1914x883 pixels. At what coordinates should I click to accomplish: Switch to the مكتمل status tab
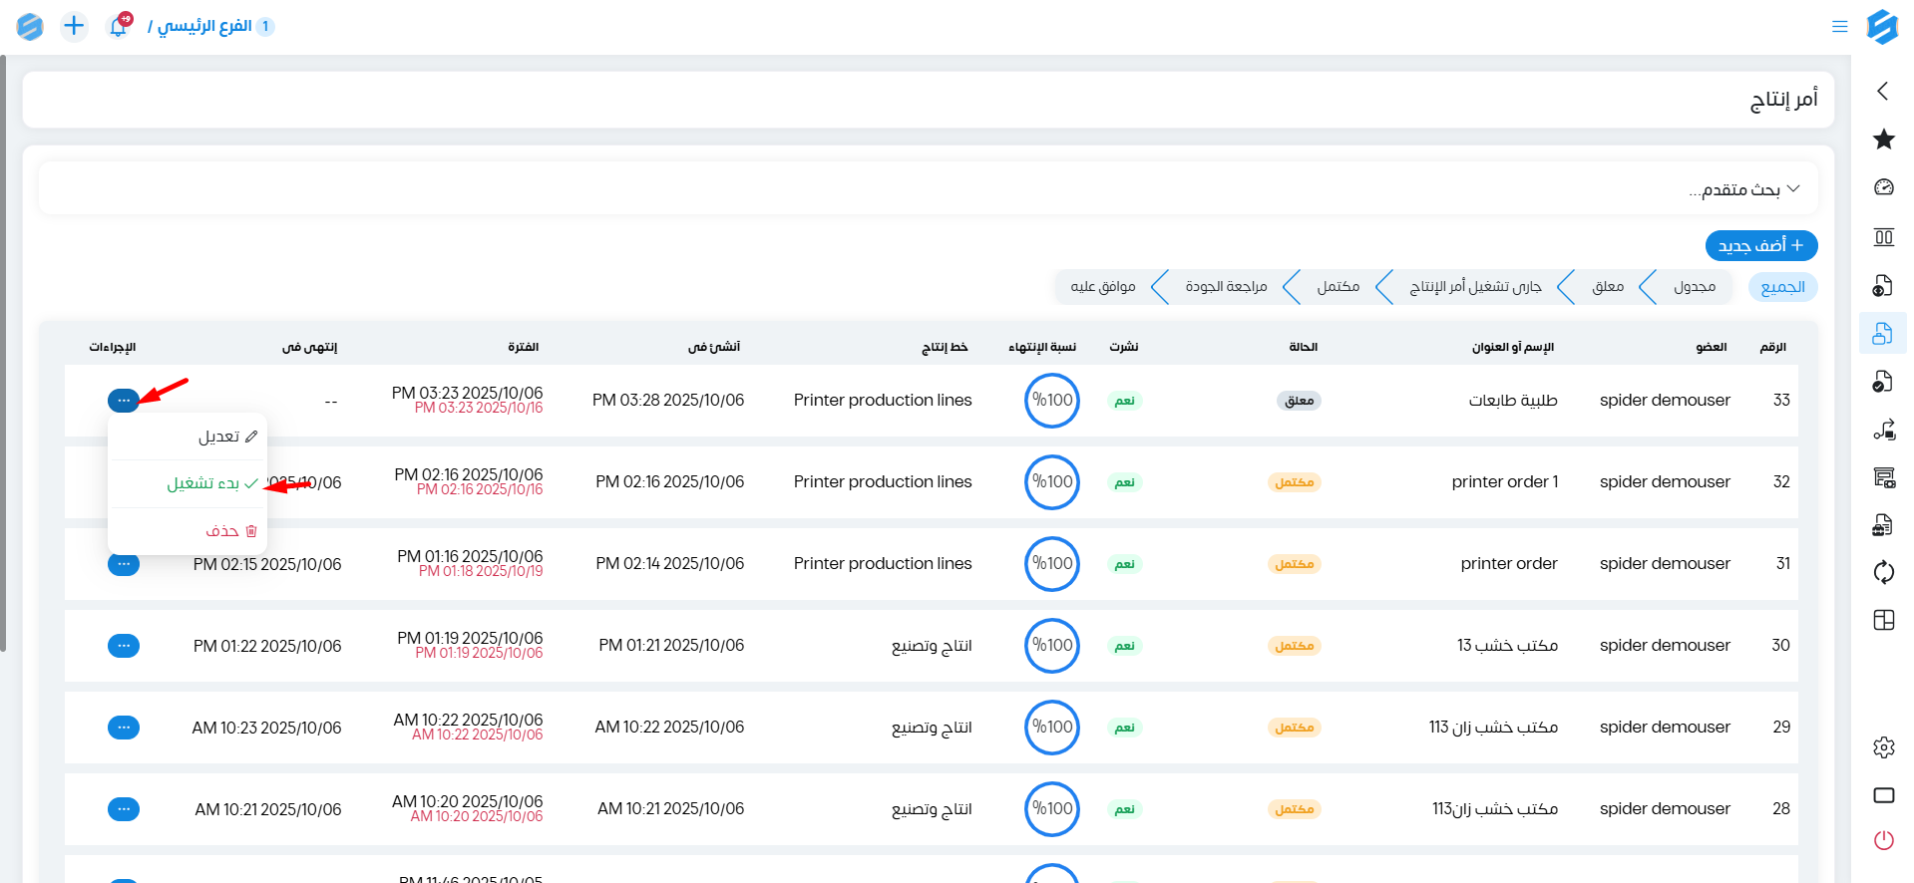pyautogui.click(x=1338, y=287)
